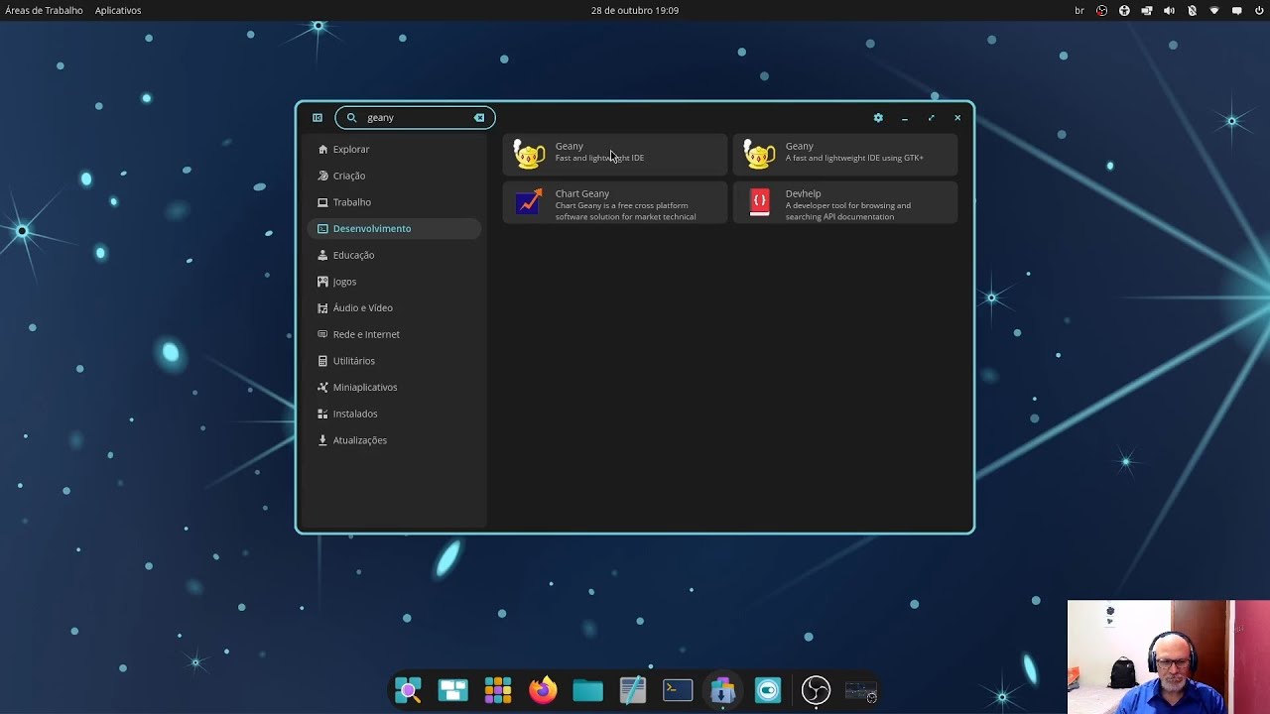Open the 'br' keyboard layout indicator
Image resolution: width=1270 pixels, height=714 pixels.
tap(1079, 10)
